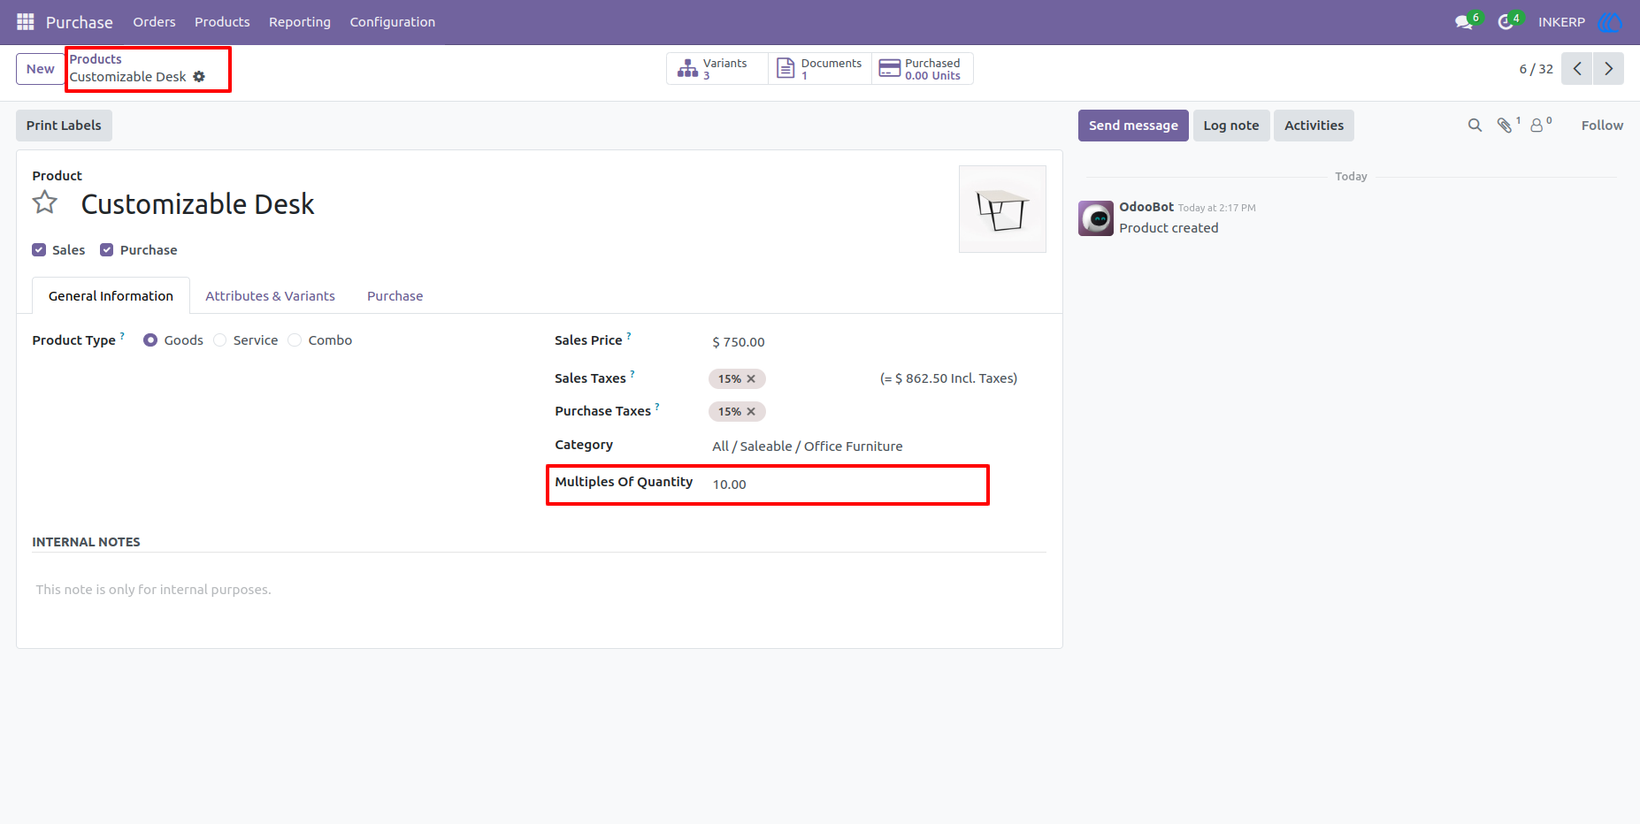Screen dimensions: 1640x824
Task: Go to the next record arrow
Action: pos(1608,69)
